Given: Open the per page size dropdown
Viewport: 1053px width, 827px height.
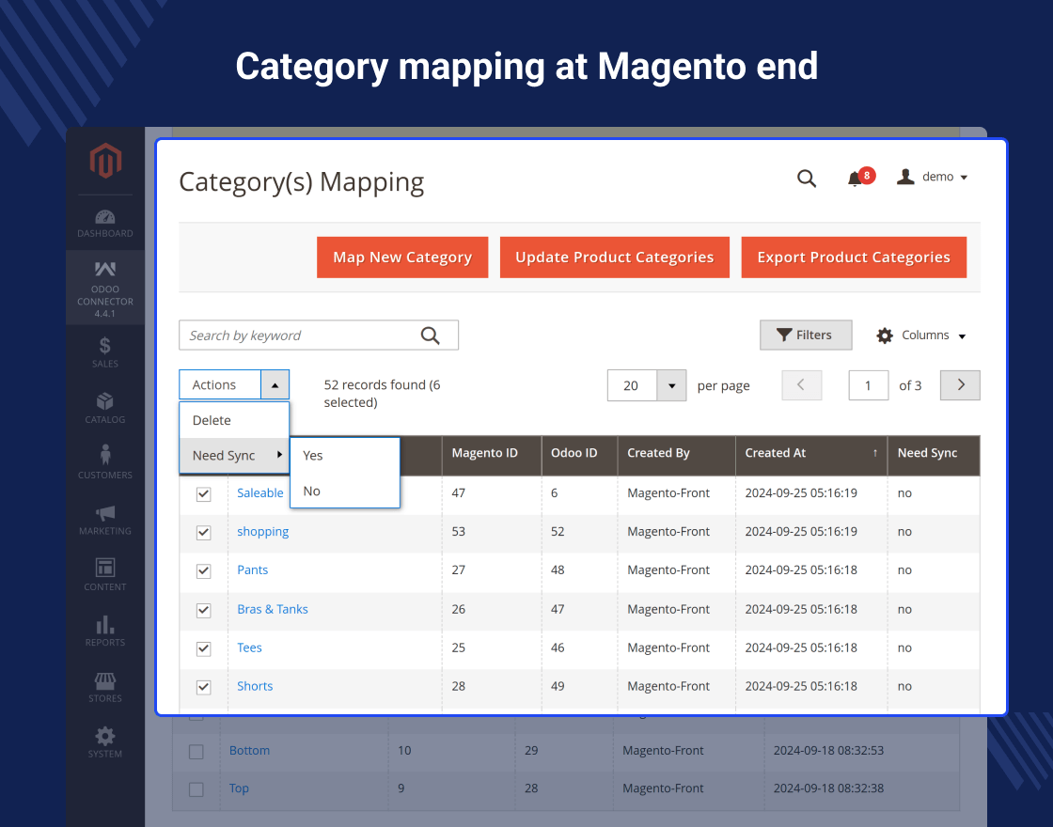Looking at the screenshot, I should (x=671, y=385).
